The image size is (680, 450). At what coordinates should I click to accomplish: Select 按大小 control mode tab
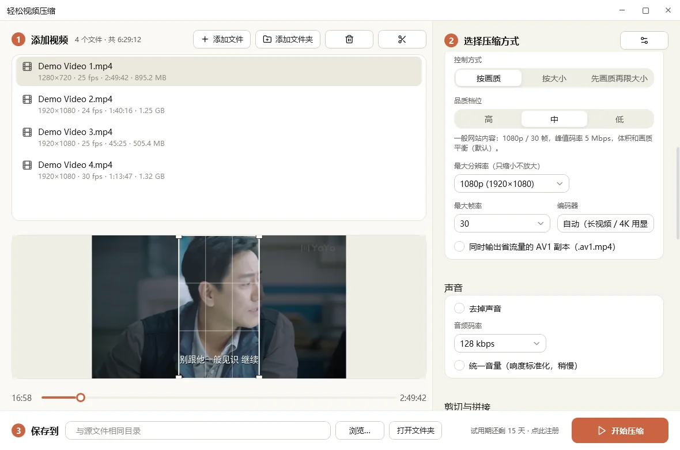554,78
